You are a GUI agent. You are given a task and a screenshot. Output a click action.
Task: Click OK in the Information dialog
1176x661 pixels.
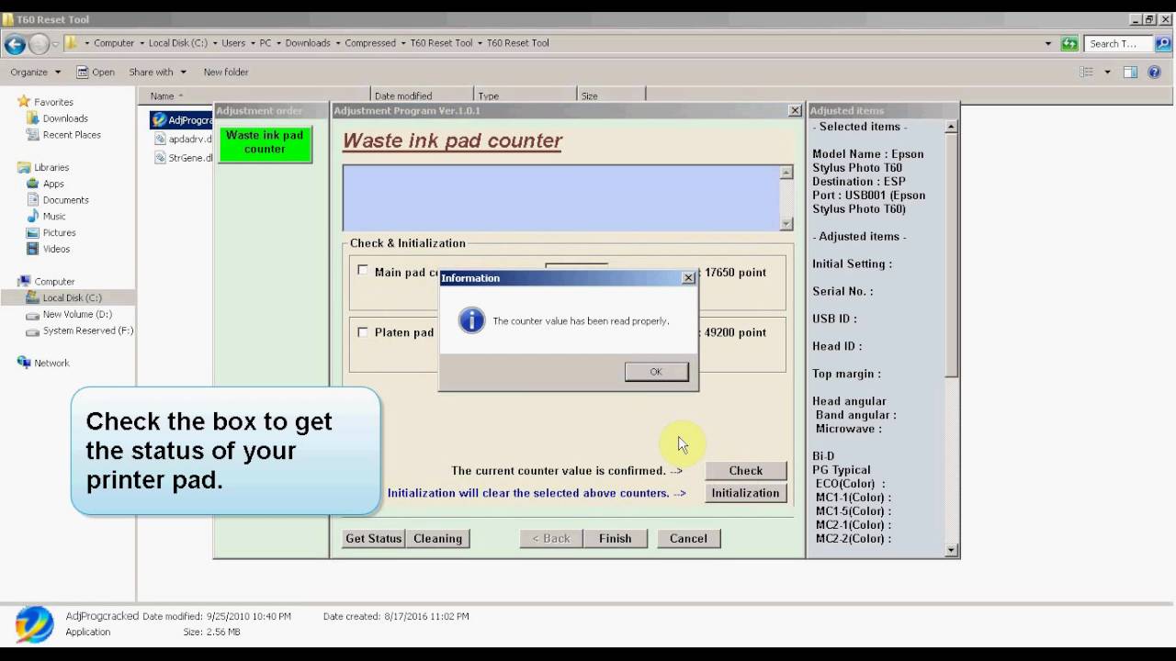point(656,372)
